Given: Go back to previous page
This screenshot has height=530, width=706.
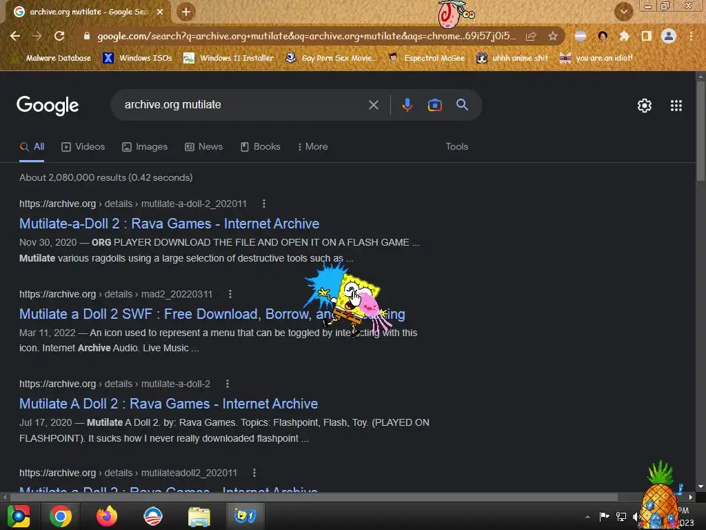Looking at the screenshot, I should pos(15,36).
